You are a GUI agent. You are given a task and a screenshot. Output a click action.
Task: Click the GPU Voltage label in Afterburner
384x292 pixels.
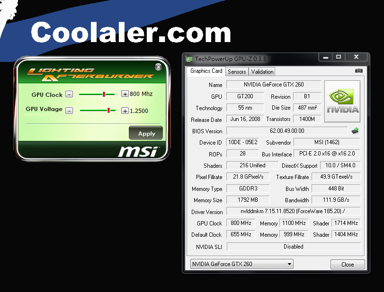pyautogui.click(x=44, y=109)
